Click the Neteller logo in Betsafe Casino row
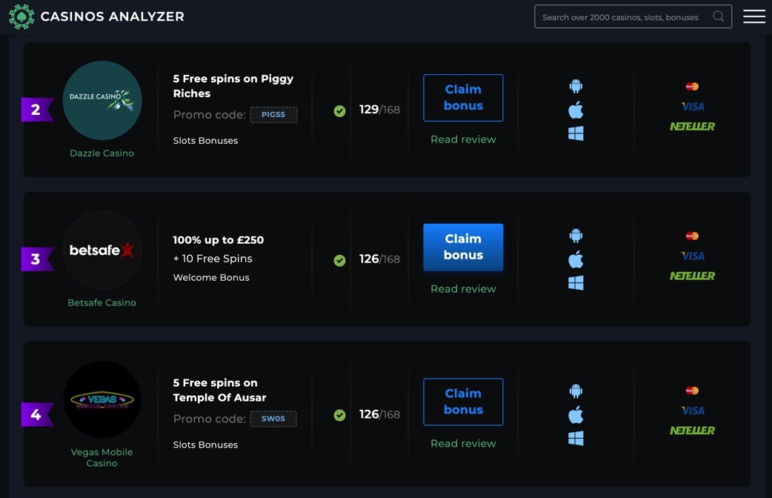This screenshot has width=772, height=498. (x=692, y=276)
